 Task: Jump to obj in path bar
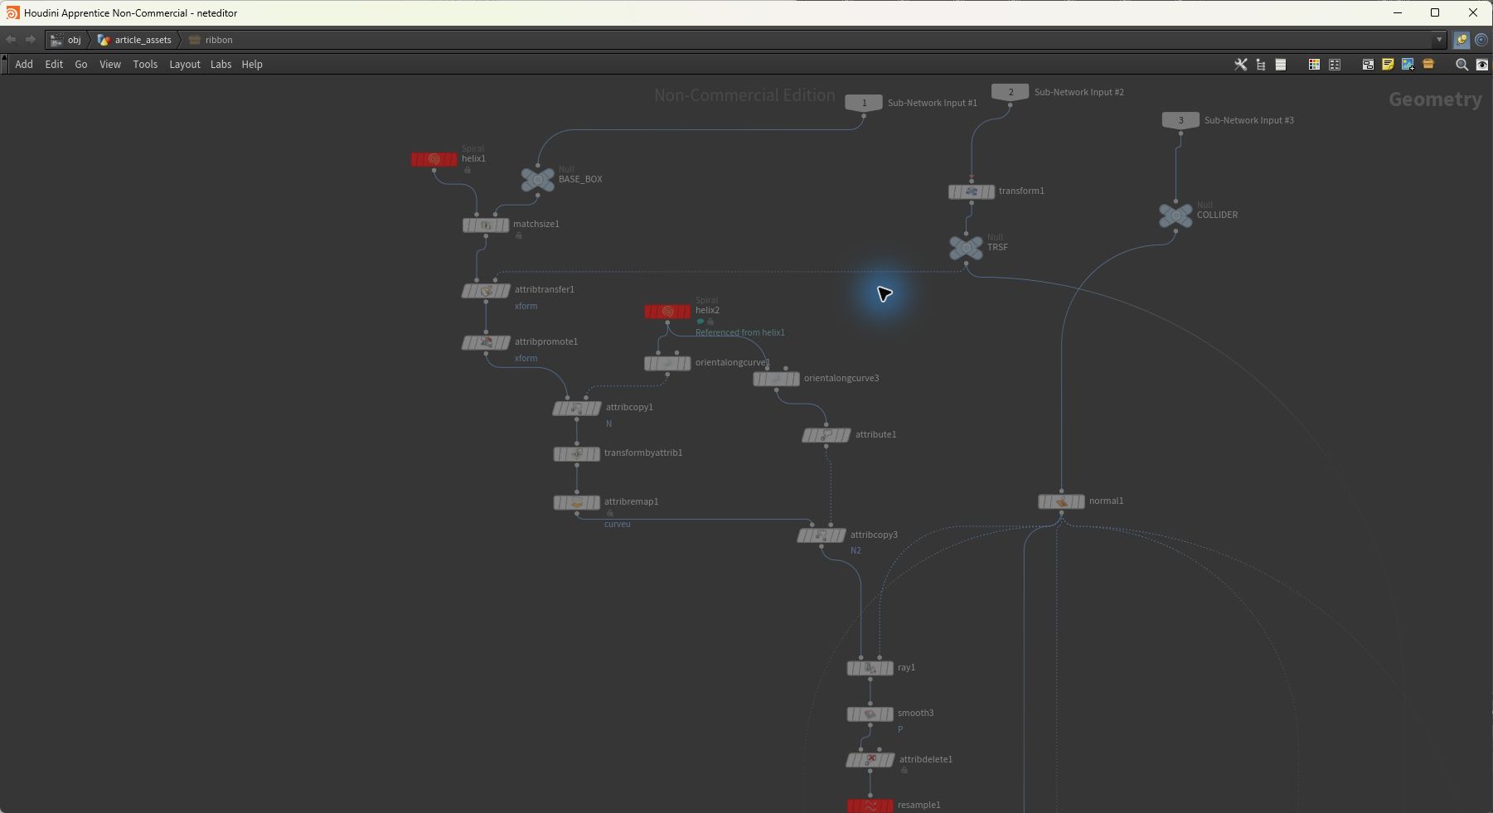[x=65, y=40]
